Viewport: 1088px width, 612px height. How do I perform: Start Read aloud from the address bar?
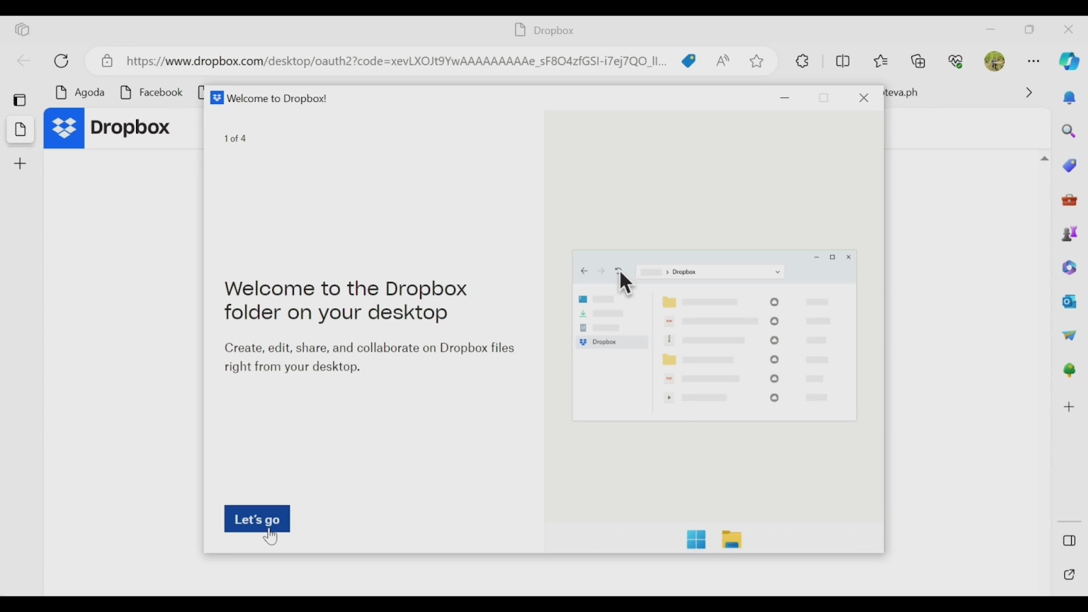pos(722,61)
